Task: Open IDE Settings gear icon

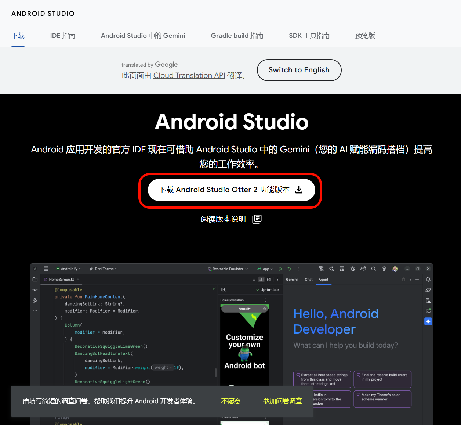Action: pos(384,269)
